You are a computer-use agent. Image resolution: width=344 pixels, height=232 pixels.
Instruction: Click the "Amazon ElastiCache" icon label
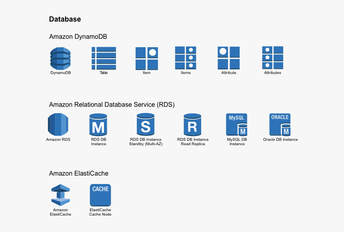coord(60,212)
